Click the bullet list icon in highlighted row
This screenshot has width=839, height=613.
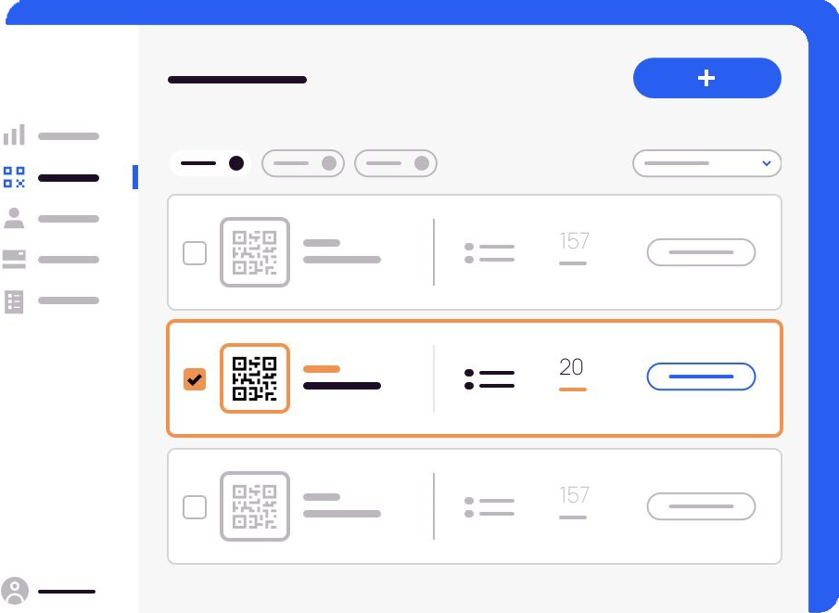(489, 379)
